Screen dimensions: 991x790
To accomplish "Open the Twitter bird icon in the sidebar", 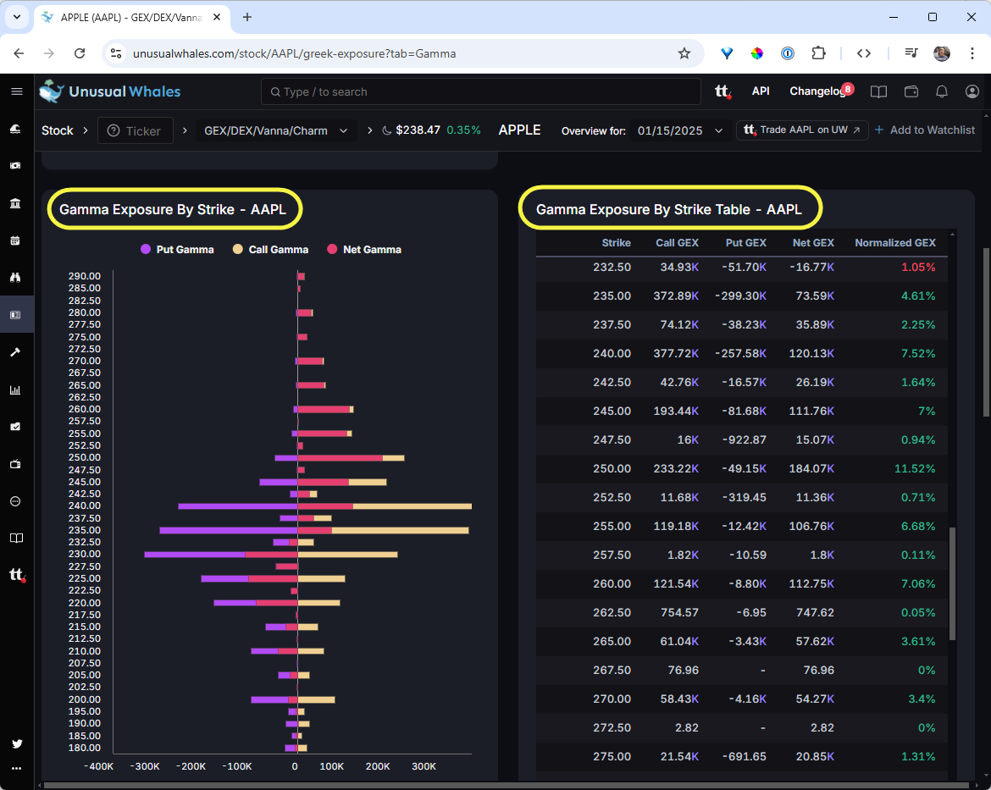I will click(x=16, y=743).
